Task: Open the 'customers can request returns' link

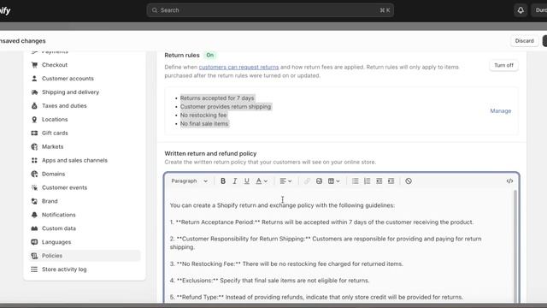Action: tap(238, 67)
